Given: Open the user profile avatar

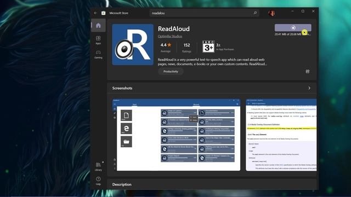Looking at the screenshot, I should pyautogui.click(x=271, y=13).
